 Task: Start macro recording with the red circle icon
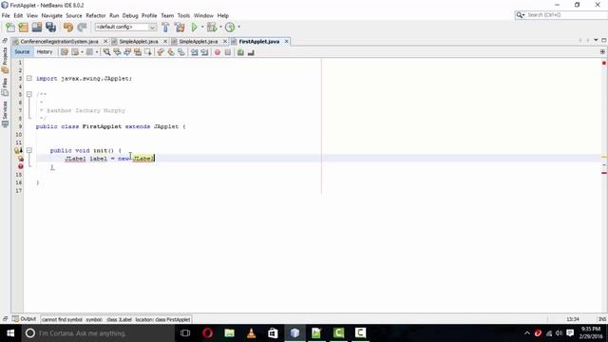point(218,52)
